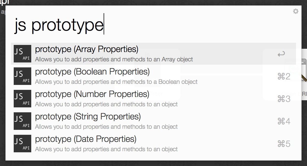The image size is (307, 166).
Task: Click the JS API icon beside Boolean Properties
Action: tap(22, 76)
